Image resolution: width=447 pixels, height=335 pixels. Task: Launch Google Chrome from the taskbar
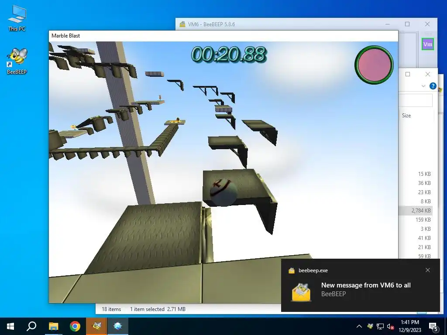coord(75,326)
